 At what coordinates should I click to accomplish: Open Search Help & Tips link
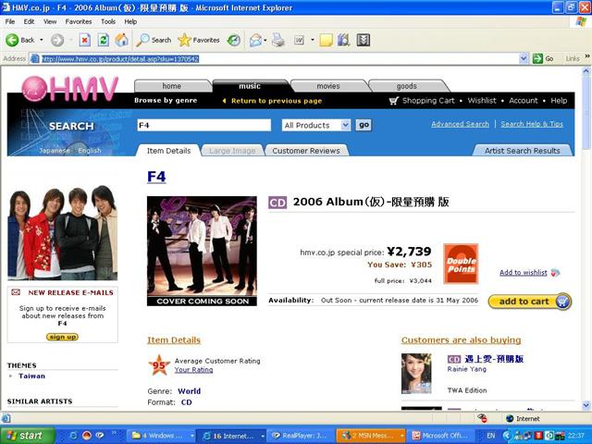point(532,124)
